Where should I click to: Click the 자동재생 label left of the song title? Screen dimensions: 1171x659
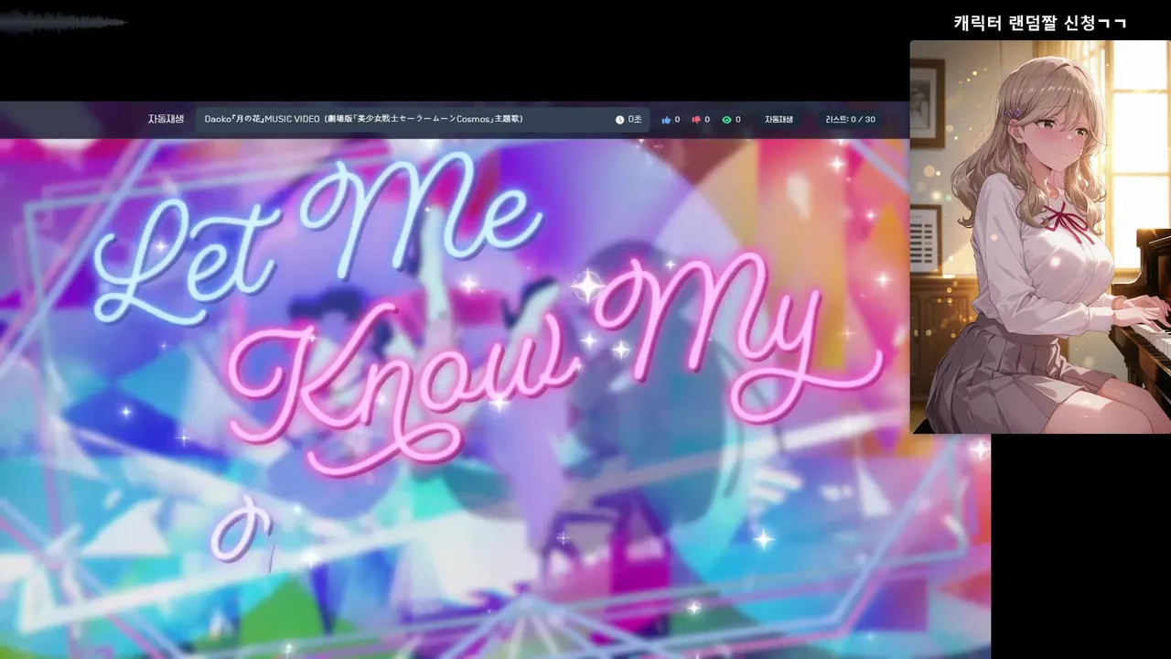tap(166, 119)
